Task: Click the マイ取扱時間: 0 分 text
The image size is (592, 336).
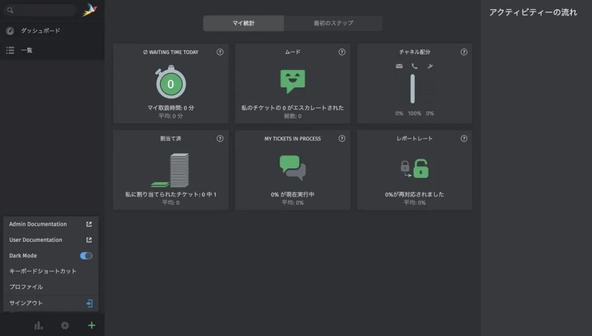Action: tap(171, 108)
